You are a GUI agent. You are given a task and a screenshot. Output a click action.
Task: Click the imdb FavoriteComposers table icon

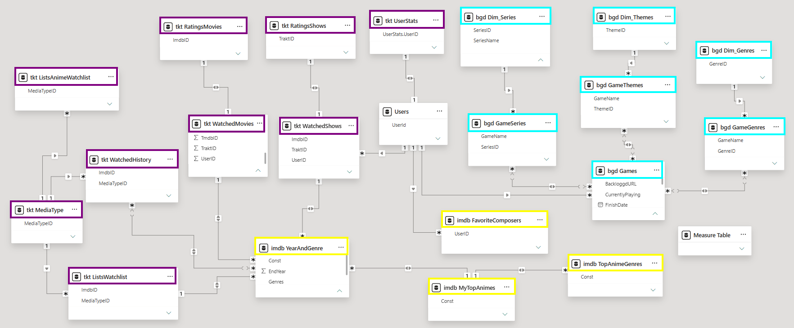pyautogui.click(x=450, y=220)
